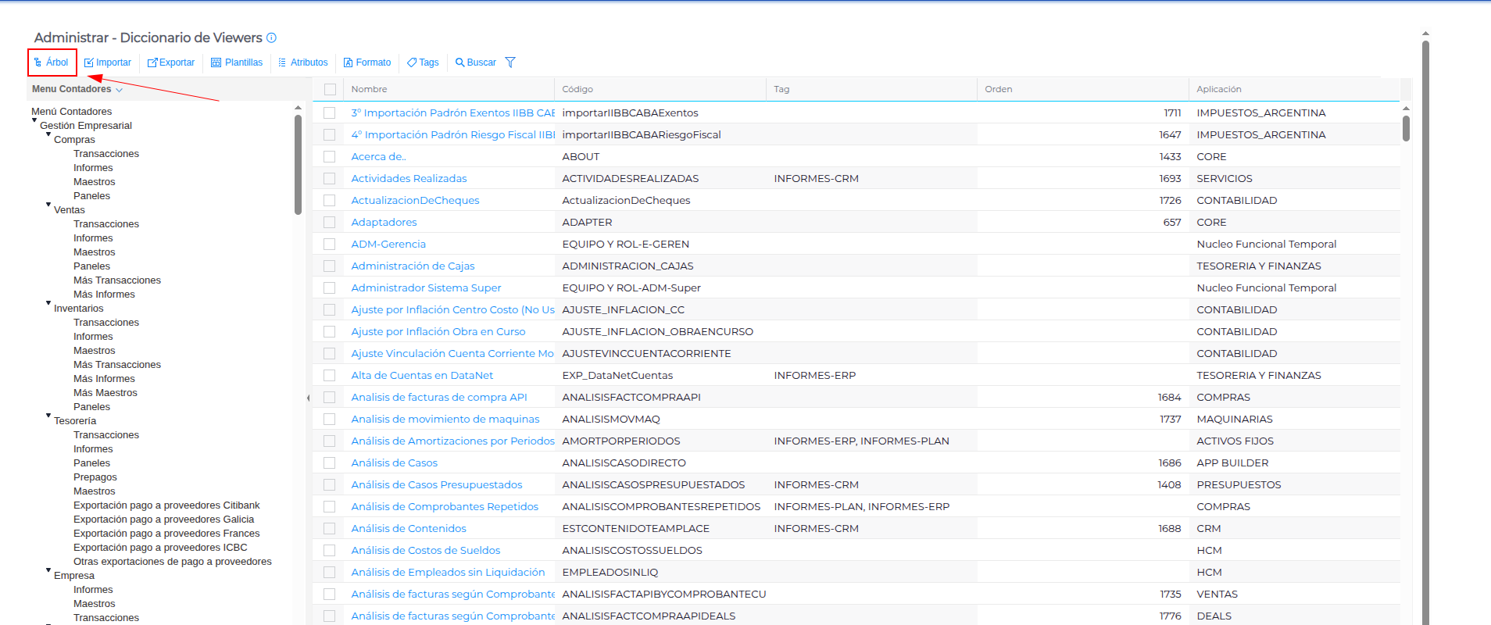Image resolution: width=1491 pixels, height=625 pixels.
Task: Open Análisis de Comprobantes Repetidos link
Action: (445, 506)
